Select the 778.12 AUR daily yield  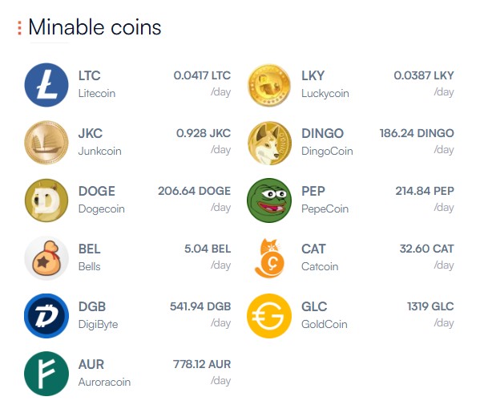[202, 364]
